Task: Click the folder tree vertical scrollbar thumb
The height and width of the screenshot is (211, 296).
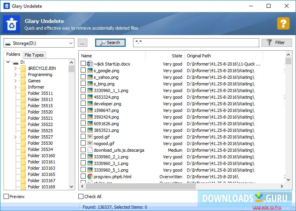Action: [x=71, y=69]
